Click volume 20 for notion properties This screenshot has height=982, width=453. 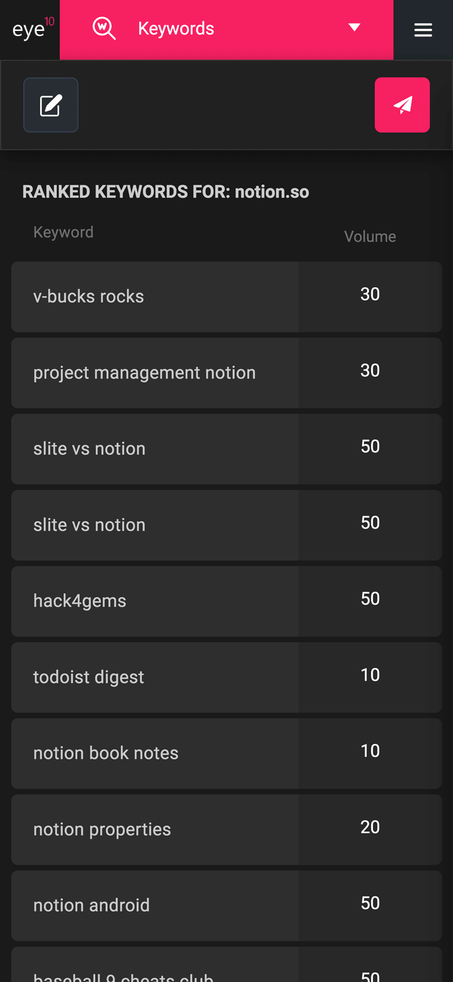click(x=370, y=827)
